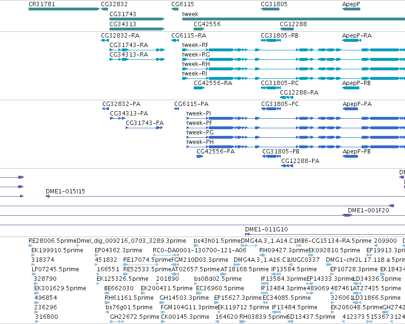Select EST SD13437.5prime
This screenshot has height=324, width=405.
point(290,322)
